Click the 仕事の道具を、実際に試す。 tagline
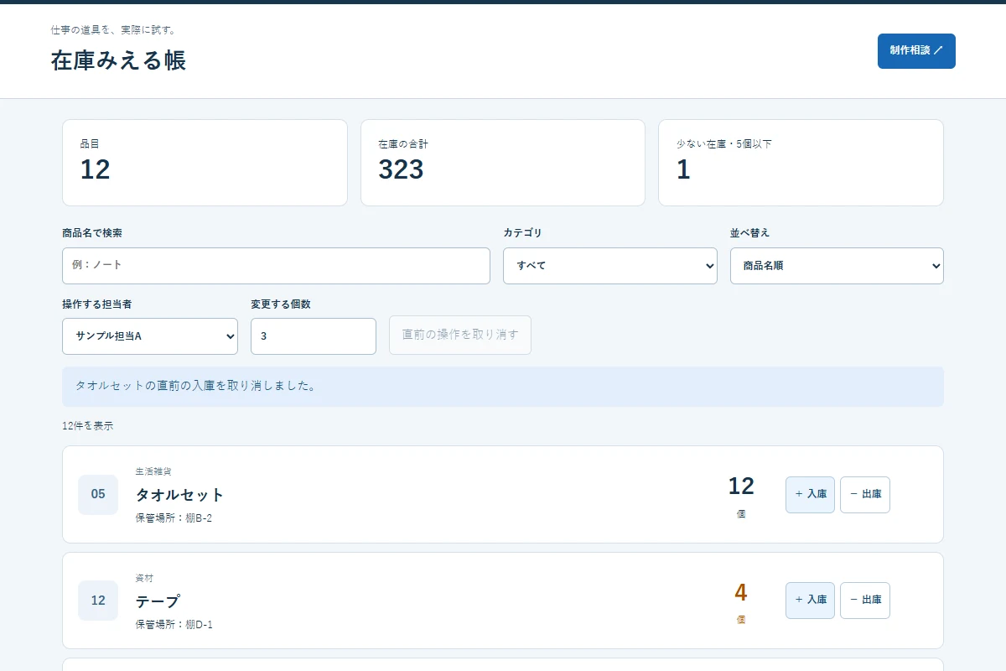Screen dimensions: 1006x671 (113, 30)
